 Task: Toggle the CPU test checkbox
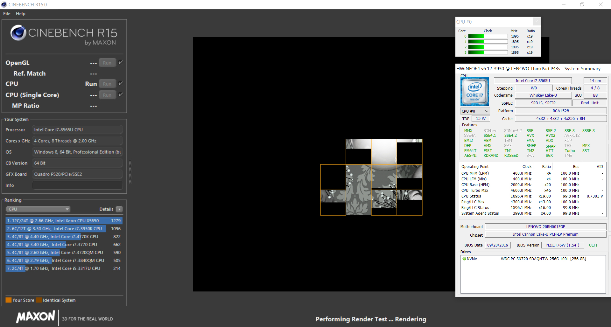(x=121, y=83)
